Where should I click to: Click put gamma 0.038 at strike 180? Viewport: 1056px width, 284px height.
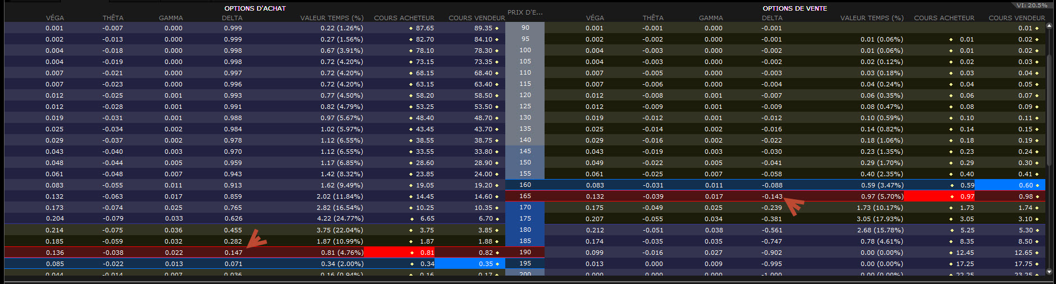pyautogui.click(x=714, y=230)
